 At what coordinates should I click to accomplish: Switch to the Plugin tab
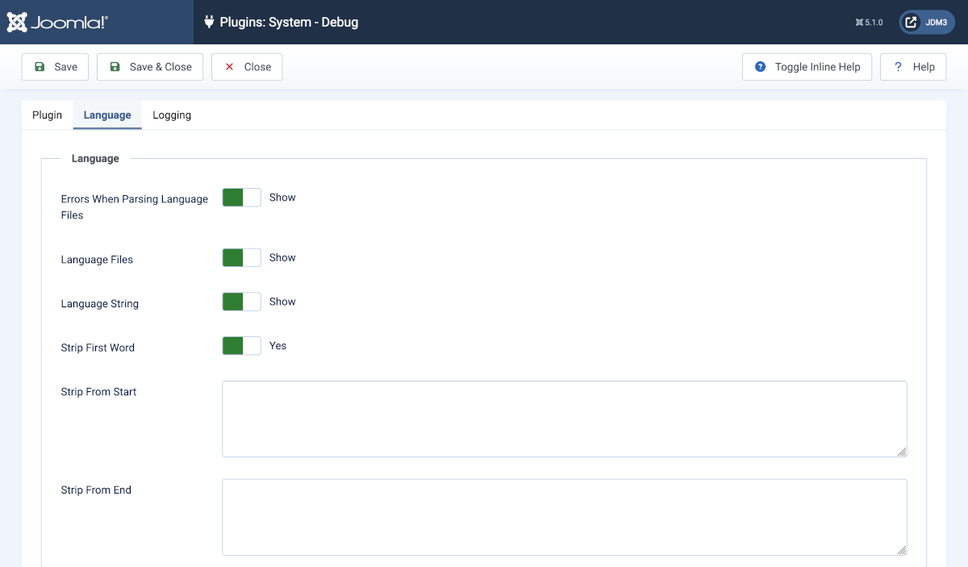(x=47, y=115)
